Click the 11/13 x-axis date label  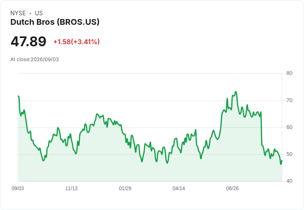71,188
